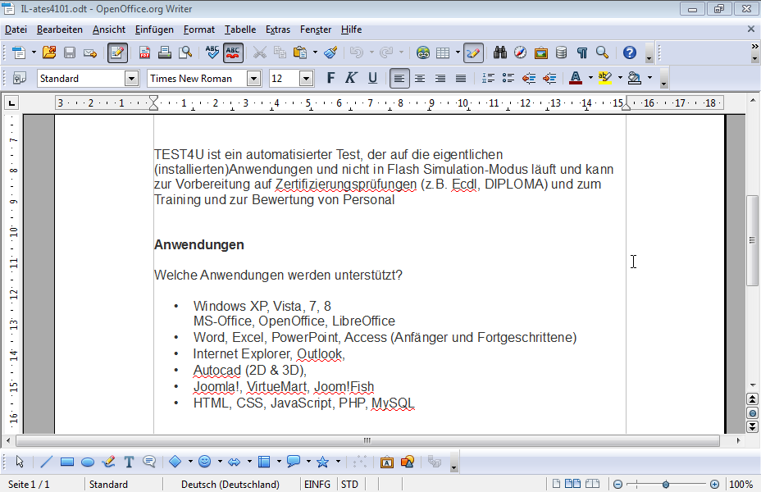The image size is (761, 492).
Task: Open OpenOffice Help question mark
Action: pos(630,52)
